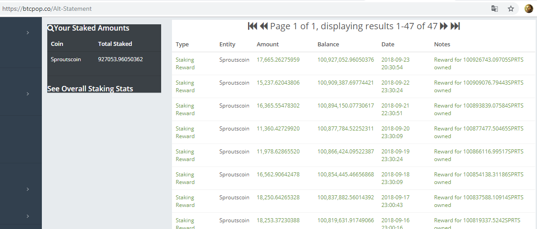The height and width of the screenshot is (229, 537).
Task: Click the note Reward for 100909076.79443SPRTS owned
Action: coord(479,86)
